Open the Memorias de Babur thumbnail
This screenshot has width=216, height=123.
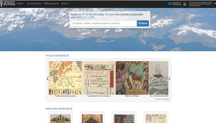132,78
